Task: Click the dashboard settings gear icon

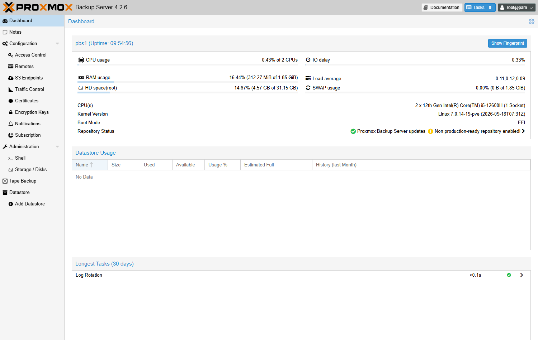Action: [532, 21]
